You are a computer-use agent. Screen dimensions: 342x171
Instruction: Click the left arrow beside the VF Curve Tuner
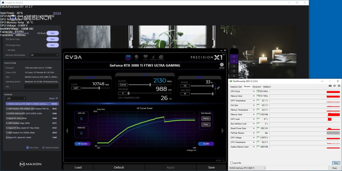(x=67, y=130)
